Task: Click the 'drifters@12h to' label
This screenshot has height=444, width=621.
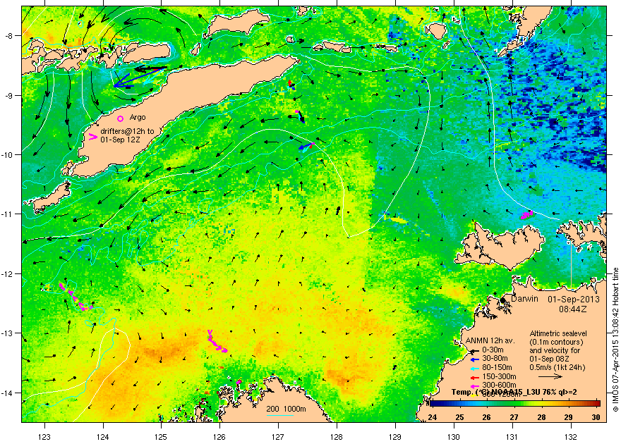Action: [x=127, y=131]
